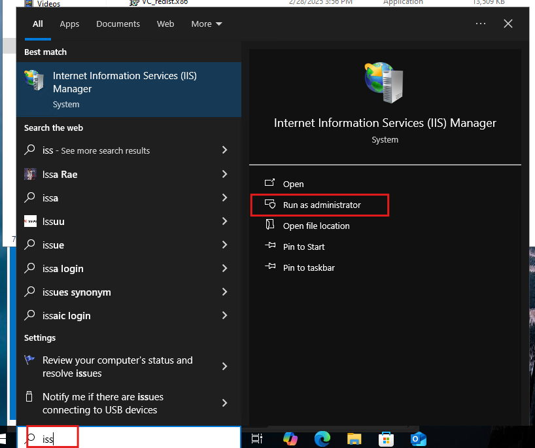Click the search icon beside 'issue'
The width and height of the screenshot is (535, 448).
coord(29,245)
